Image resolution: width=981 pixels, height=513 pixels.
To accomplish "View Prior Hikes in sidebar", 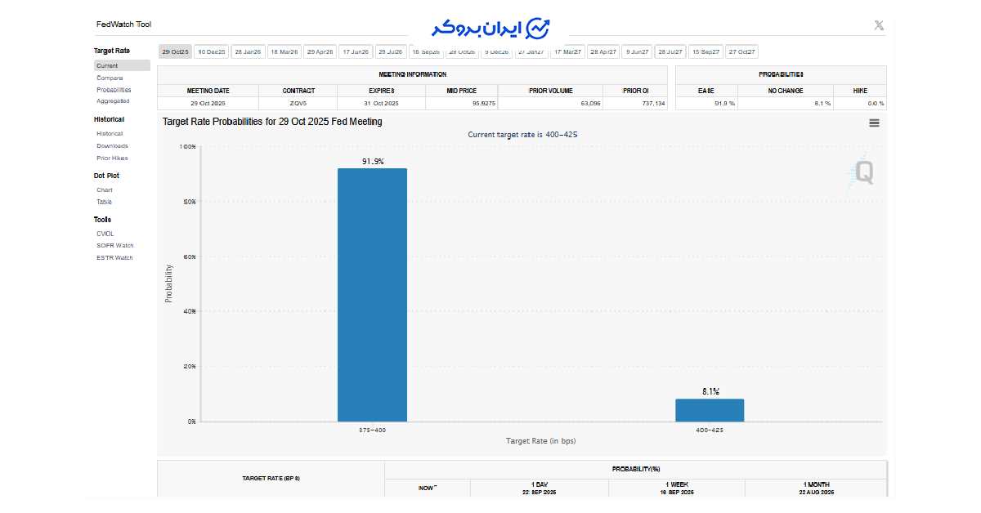I will tap(112, 158).
